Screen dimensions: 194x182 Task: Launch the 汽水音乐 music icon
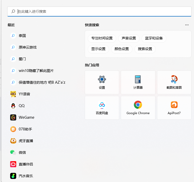click(x=13, y=176)
